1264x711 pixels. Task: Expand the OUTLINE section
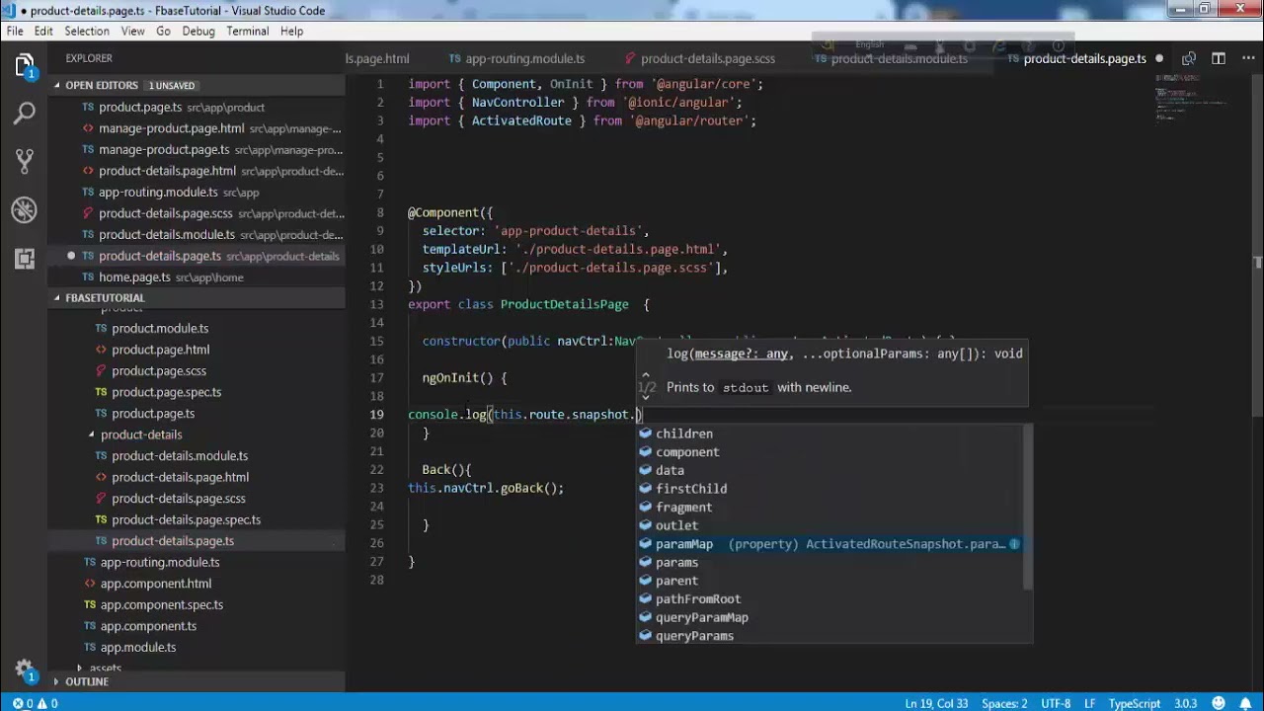click(x=57, y=681)
